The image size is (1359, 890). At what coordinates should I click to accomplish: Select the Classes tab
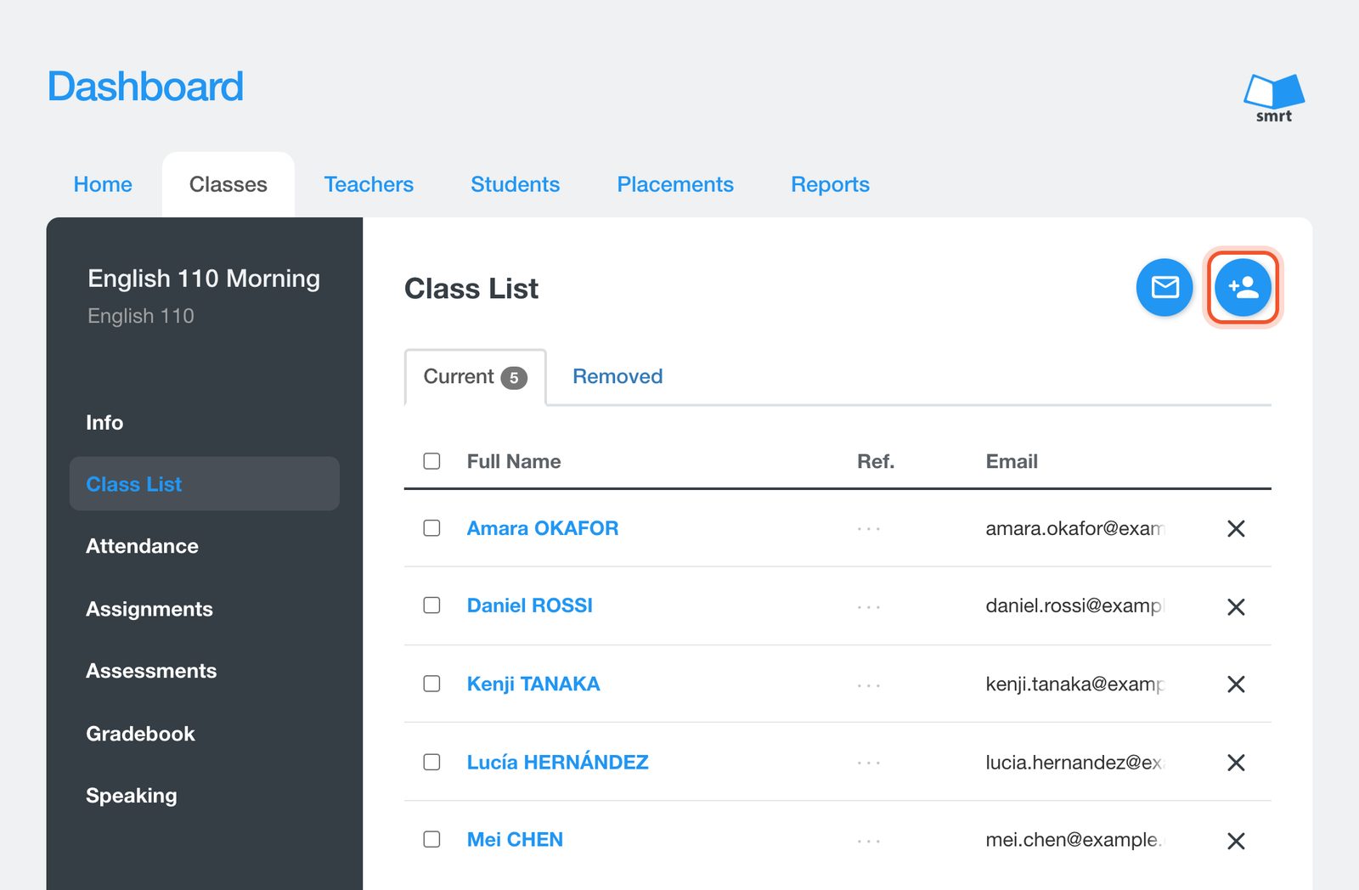point(228,184)
